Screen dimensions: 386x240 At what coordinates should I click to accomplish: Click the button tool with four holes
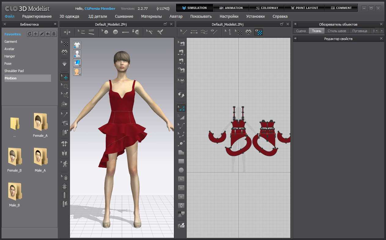[x=116, y=32]
